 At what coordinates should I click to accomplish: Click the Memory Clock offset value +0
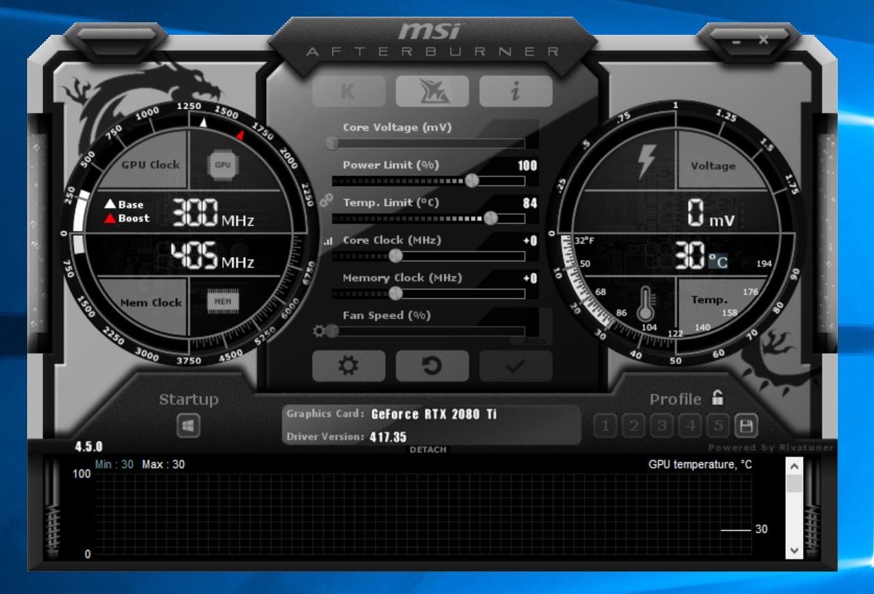[x=530, y=279]
